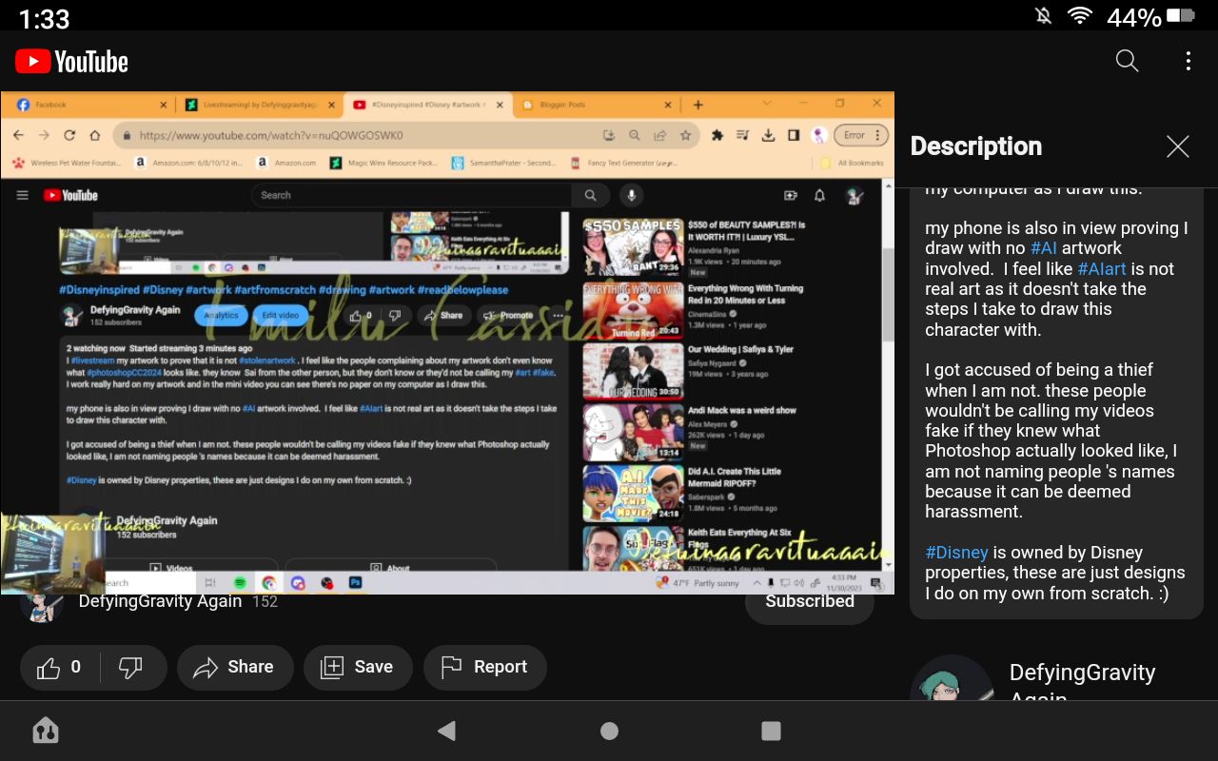Open the #Disney hashtag in the Description panel

[956, 553]
